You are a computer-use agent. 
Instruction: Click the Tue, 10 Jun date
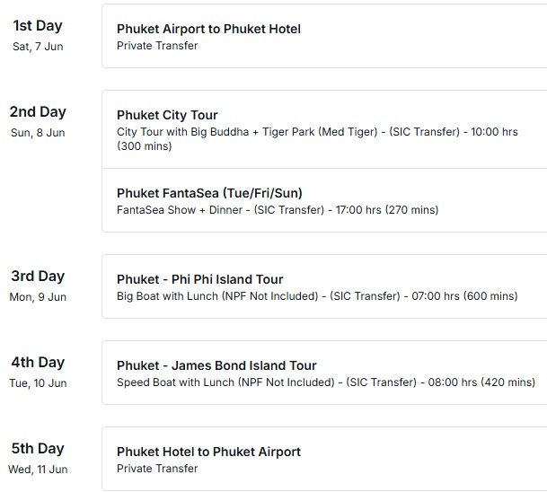(x=38, y=382)
